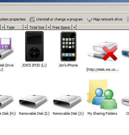Select the disconnected idisk.me.com network drive icon

[103, 51]
